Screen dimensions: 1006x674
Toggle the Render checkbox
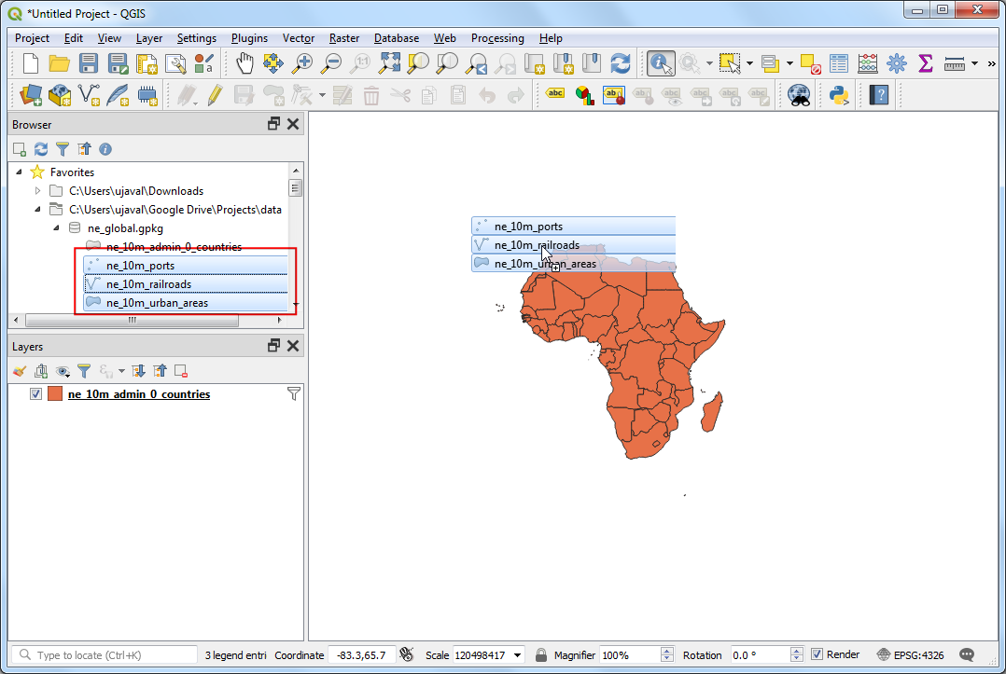coord(817,655)
